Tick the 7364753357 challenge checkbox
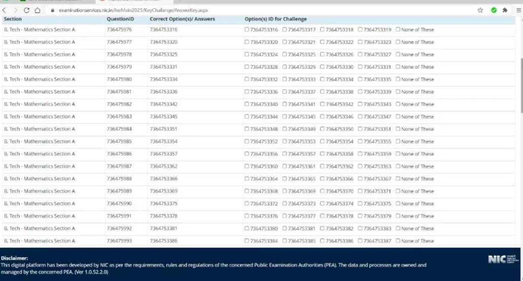The width and height of the screenshot is (523, 281). [285, 154]
